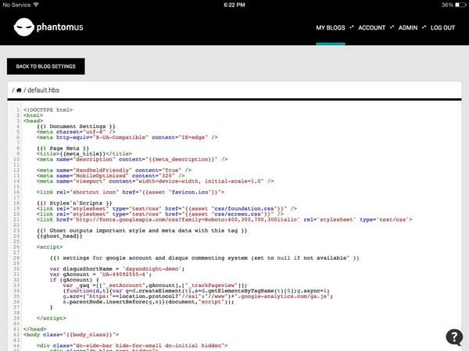Click the _gaq _setAccount line
This screenshot has width=469, height=351.
click(x=155, y=285)
